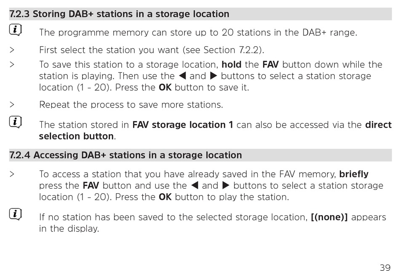The width and height of the screenshot is (400, 271).
Task: Click the info icon beside the (none) display note
Action: click(15, 214)
